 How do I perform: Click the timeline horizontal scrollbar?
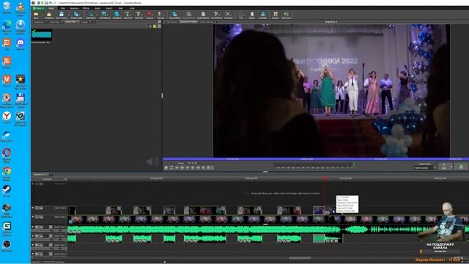pos(300,258)
